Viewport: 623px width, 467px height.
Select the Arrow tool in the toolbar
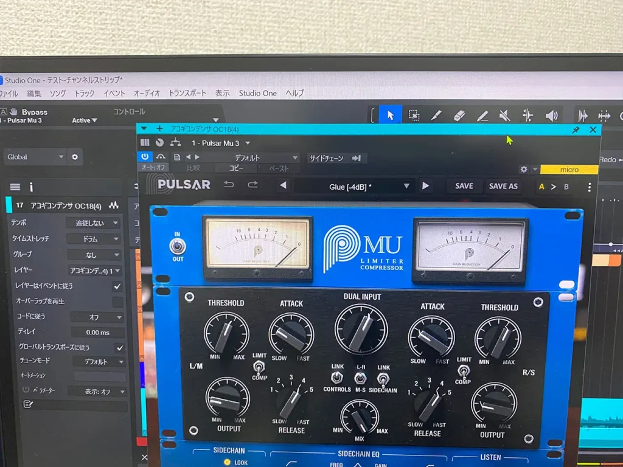coord(391,115)
